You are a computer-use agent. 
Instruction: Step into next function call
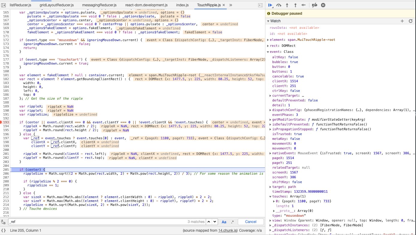[x=287, y=5]
